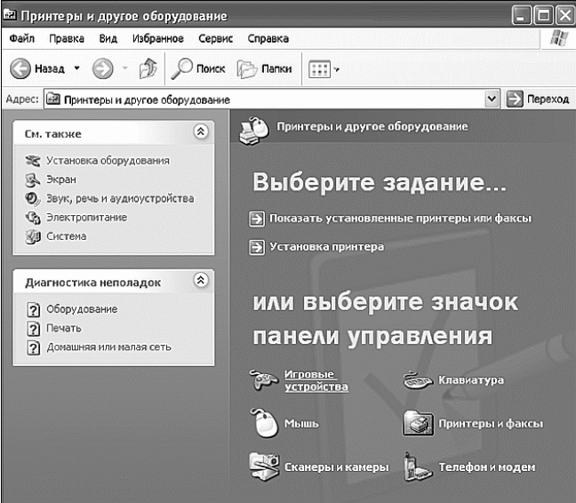Click the address field text
The height and width of the screenshot is (503, 576).
[x=147, y=100]
